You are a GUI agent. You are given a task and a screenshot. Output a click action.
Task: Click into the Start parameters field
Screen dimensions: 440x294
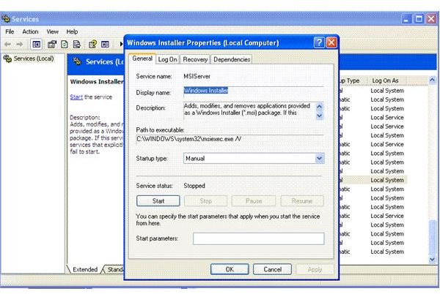258,238
